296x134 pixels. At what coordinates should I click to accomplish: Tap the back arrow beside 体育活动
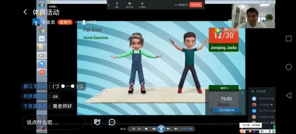coord(25,12)
